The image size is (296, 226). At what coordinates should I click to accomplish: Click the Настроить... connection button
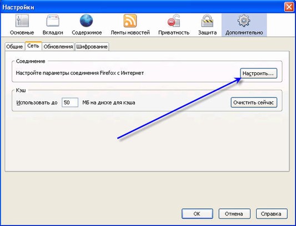(x=258, y=73)
